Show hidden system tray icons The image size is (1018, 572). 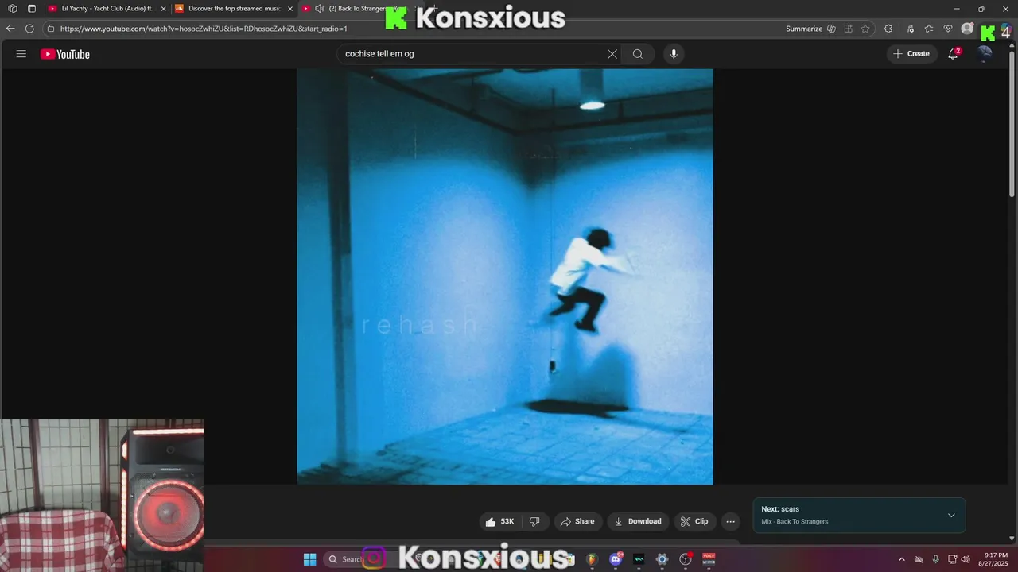click(x=902, y=559)
